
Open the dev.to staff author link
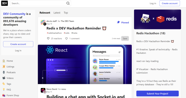[52, 21]
